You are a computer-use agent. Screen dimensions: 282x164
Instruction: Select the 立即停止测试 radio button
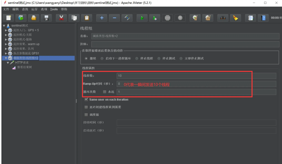pos(181,58)
